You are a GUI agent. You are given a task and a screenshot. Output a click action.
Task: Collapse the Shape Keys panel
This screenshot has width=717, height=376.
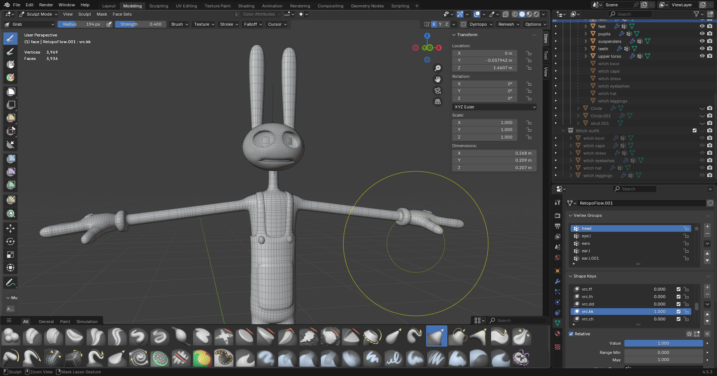[570, 276]
